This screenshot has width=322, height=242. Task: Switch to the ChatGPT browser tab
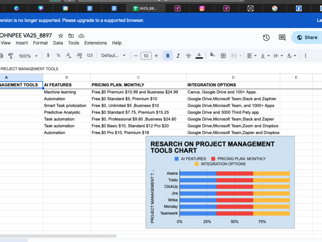[x=250, y=8]
